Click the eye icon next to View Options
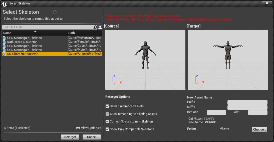 [78, 128]
